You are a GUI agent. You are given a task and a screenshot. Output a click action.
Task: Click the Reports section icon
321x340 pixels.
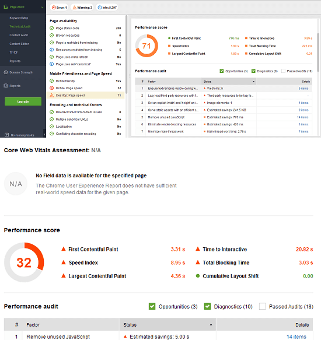click(6, 86)
